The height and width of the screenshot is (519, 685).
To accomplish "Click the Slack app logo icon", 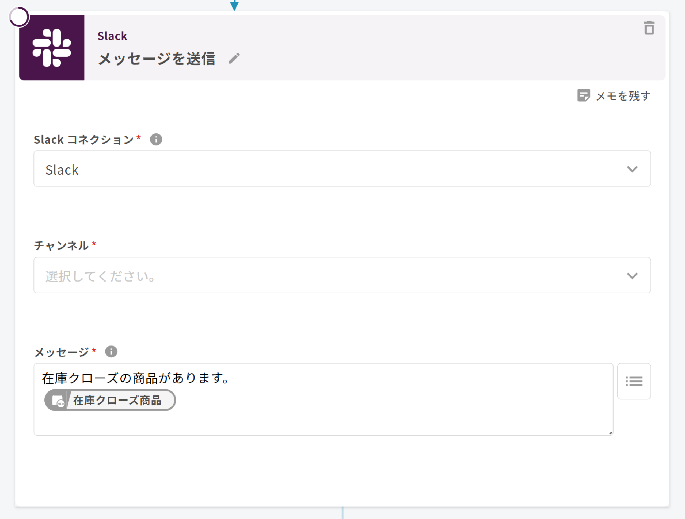I will coord(52,48).
